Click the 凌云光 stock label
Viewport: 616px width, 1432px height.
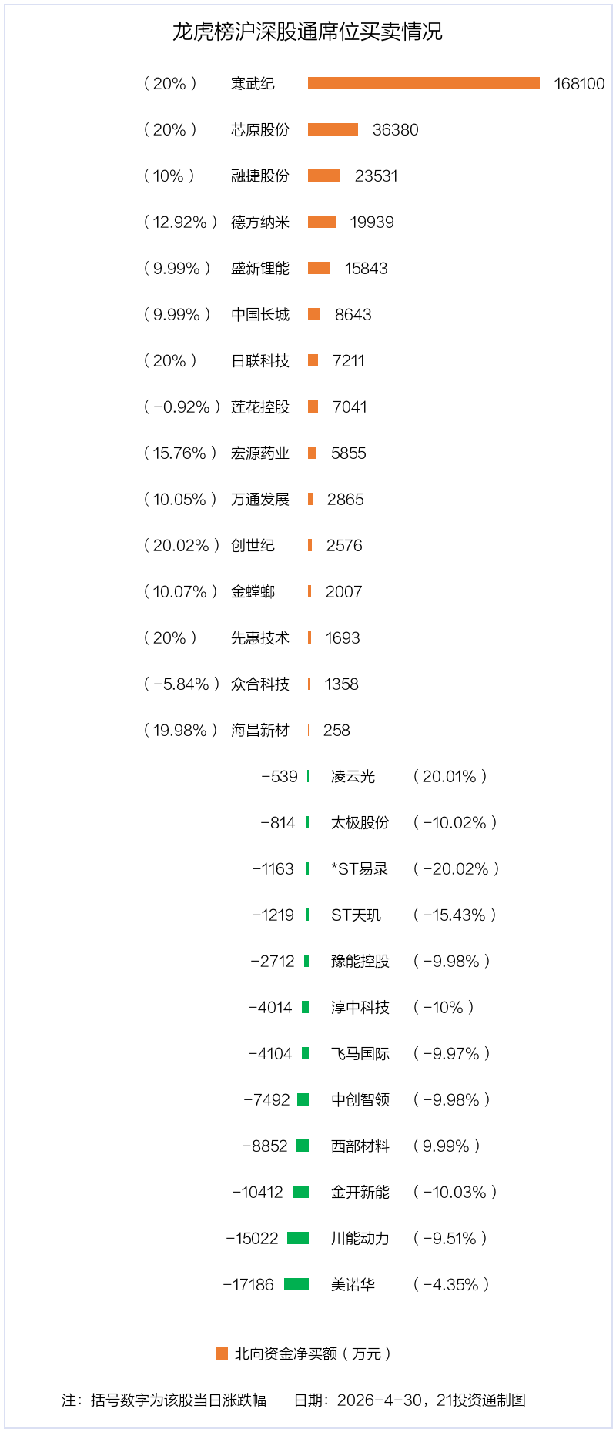coord(353,776)
